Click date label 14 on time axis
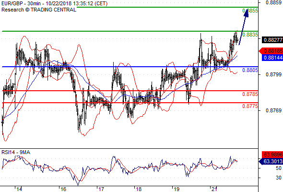This screenshot has width=283, height=192. click(19, 189)
